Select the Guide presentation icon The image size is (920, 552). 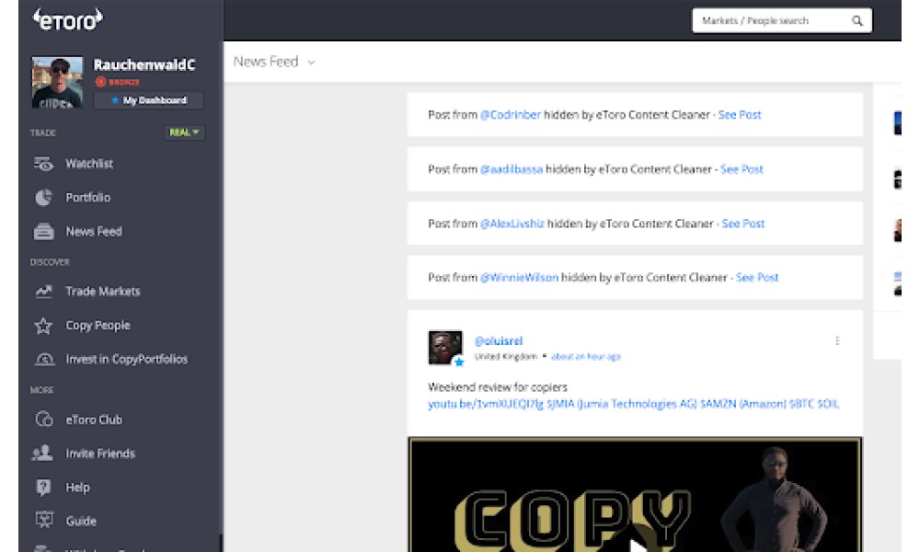pyautogui.click(x=44, y=521)
